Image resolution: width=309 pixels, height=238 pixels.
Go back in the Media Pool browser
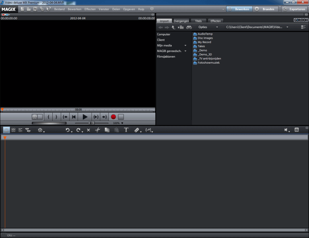pyautogui.click(x=161, y=27)
